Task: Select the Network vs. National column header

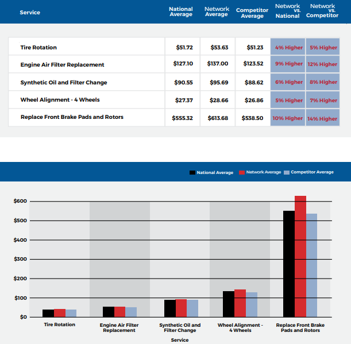Action: (287, 11)
